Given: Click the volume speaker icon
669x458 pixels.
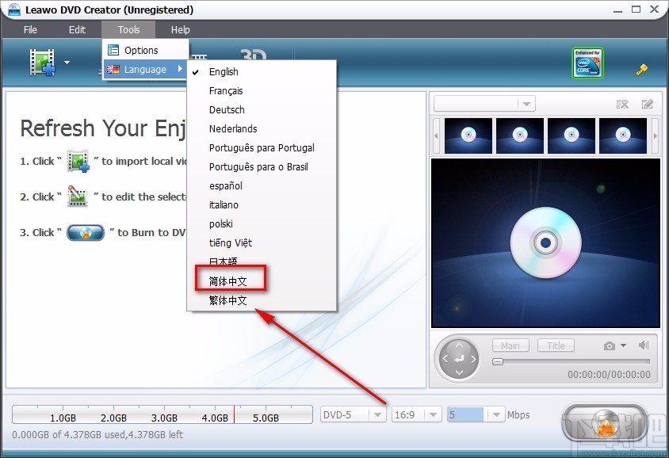Looking at the screenshot, I should coord(644,345).
